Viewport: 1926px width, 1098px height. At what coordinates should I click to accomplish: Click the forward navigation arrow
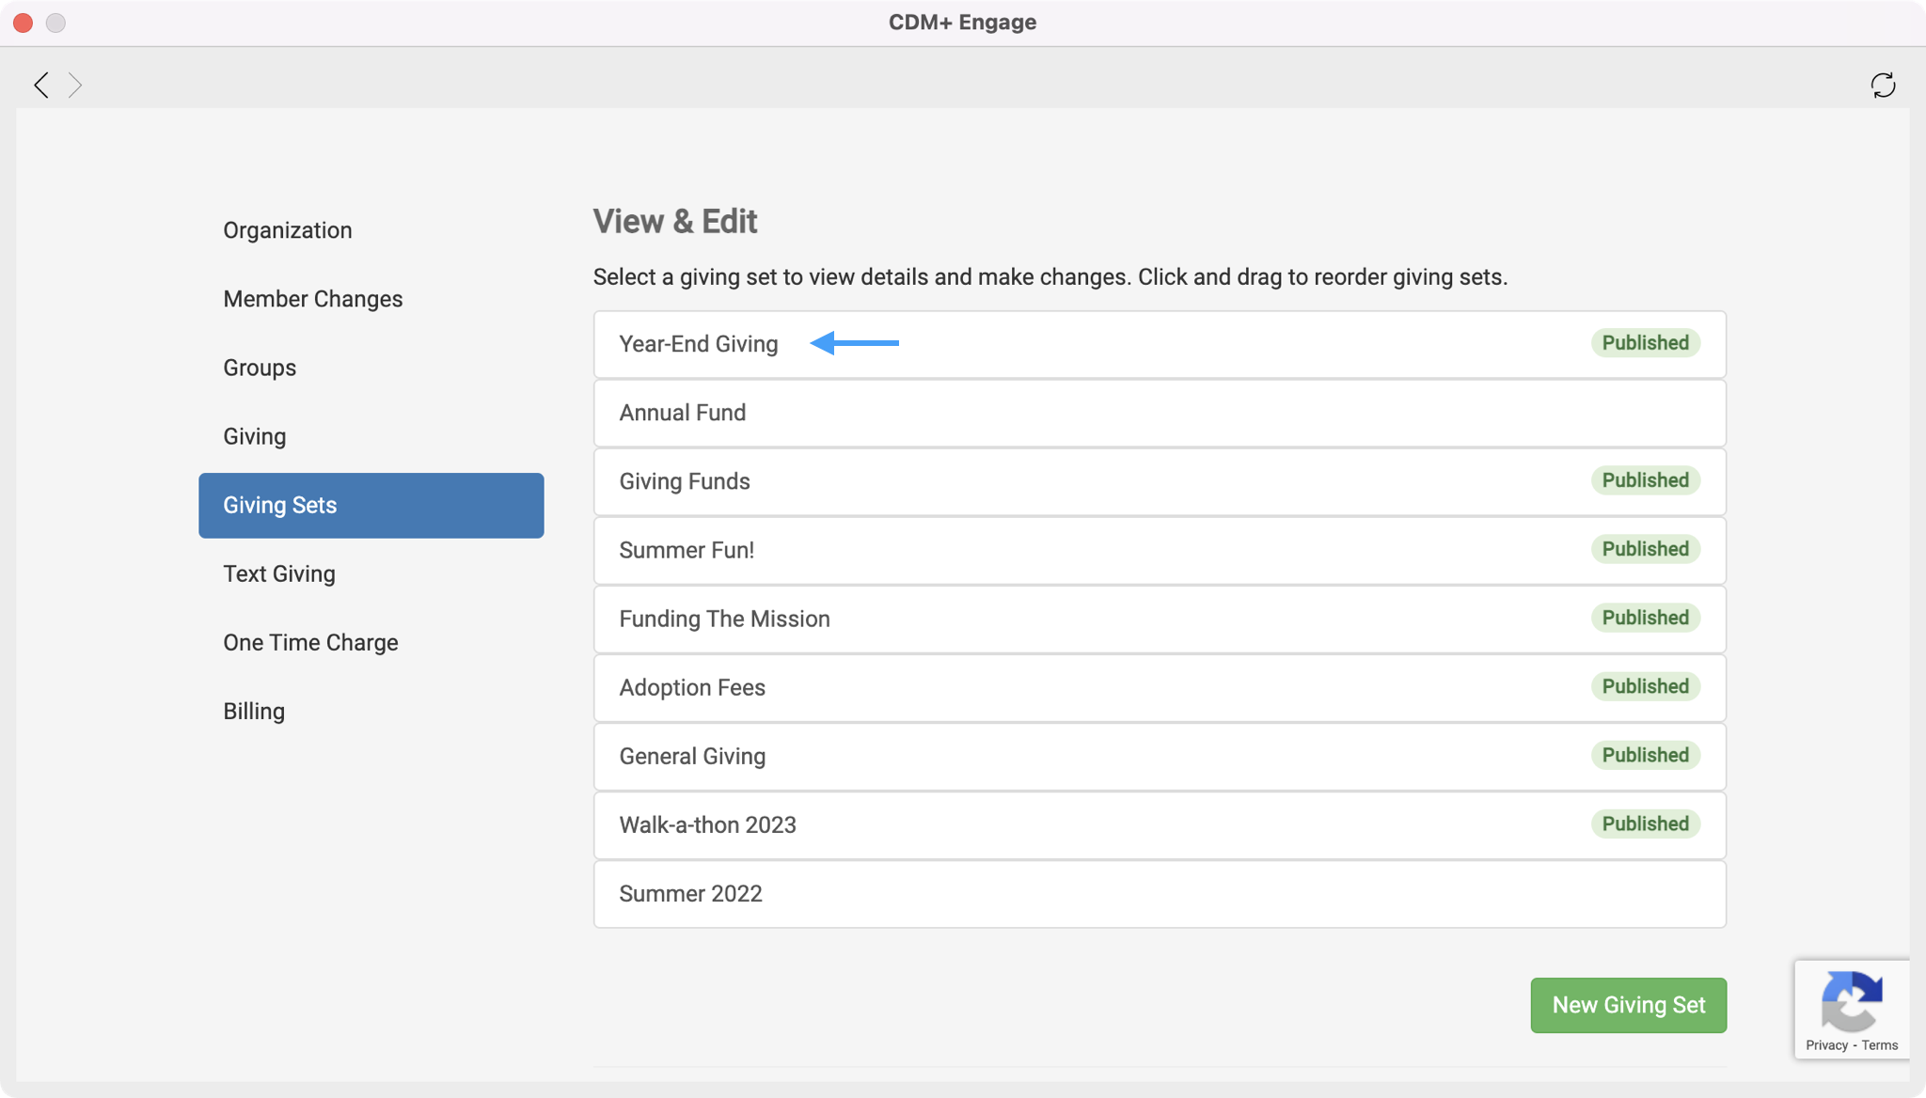pyautogui.click(x=75, y=86)
